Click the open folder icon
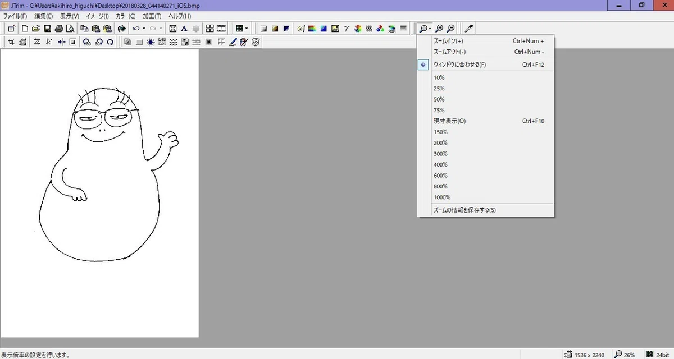Screen dimensions: 674x359 click(x=35, y=29)
